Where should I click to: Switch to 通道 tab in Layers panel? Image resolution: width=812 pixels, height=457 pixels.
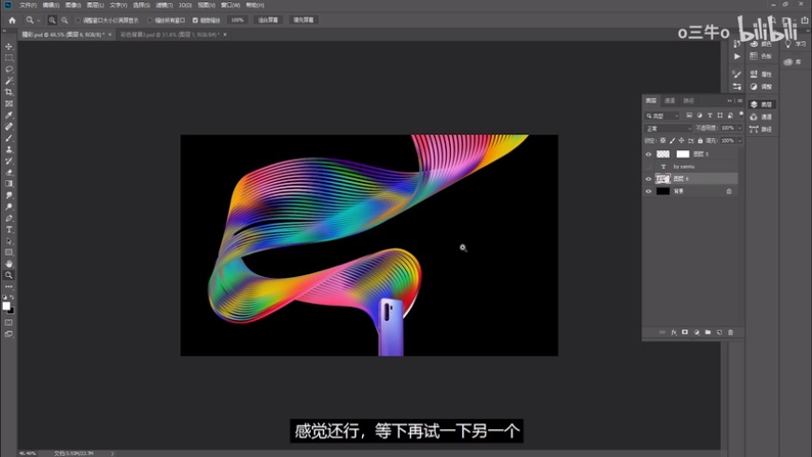(x=669, y=101)
